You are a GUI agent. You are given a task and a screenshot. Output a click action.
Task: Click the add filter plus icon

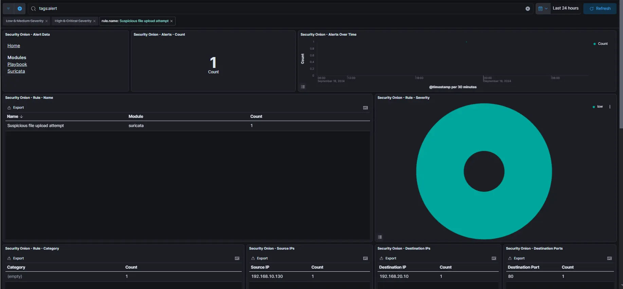pos(20,8)
